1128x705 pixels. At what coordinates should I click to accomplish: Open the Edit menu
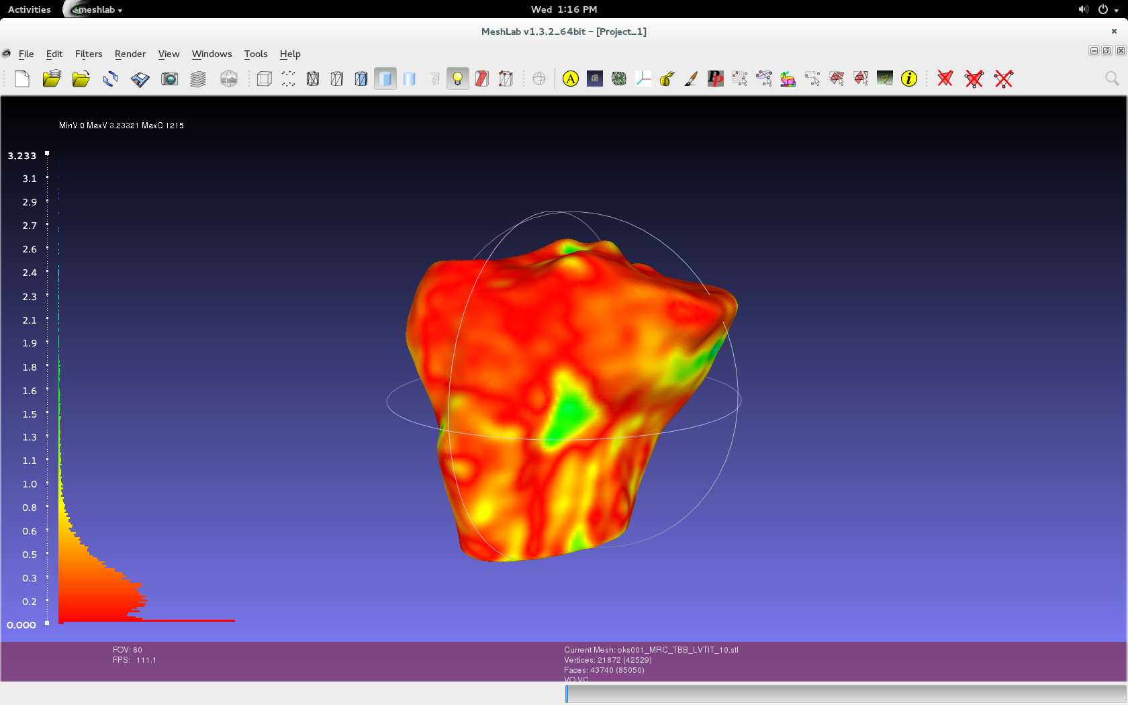click(54, 54)
